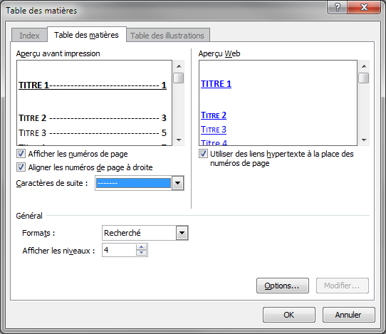
Task: Disable Utiliser des liens hypertexte checkbox
Action: click(x=203, y=154)
